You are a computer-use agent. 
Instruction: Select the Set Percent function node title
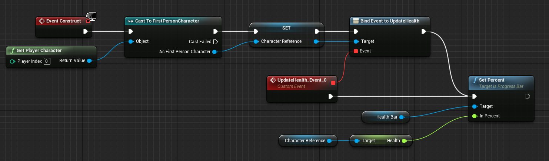492,80
